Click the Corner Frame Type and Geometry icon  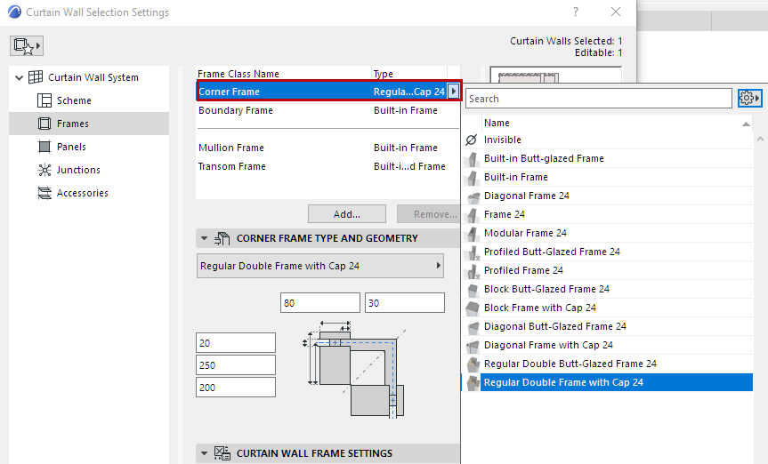click(222, 238)
